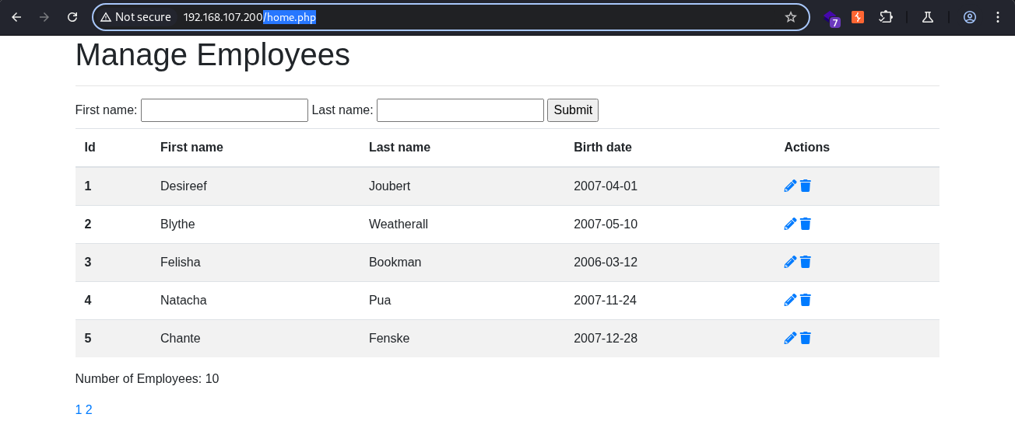1015x421 pixels.
Task: Go back using the browser back arrow
Action: (x=16, y=17)
